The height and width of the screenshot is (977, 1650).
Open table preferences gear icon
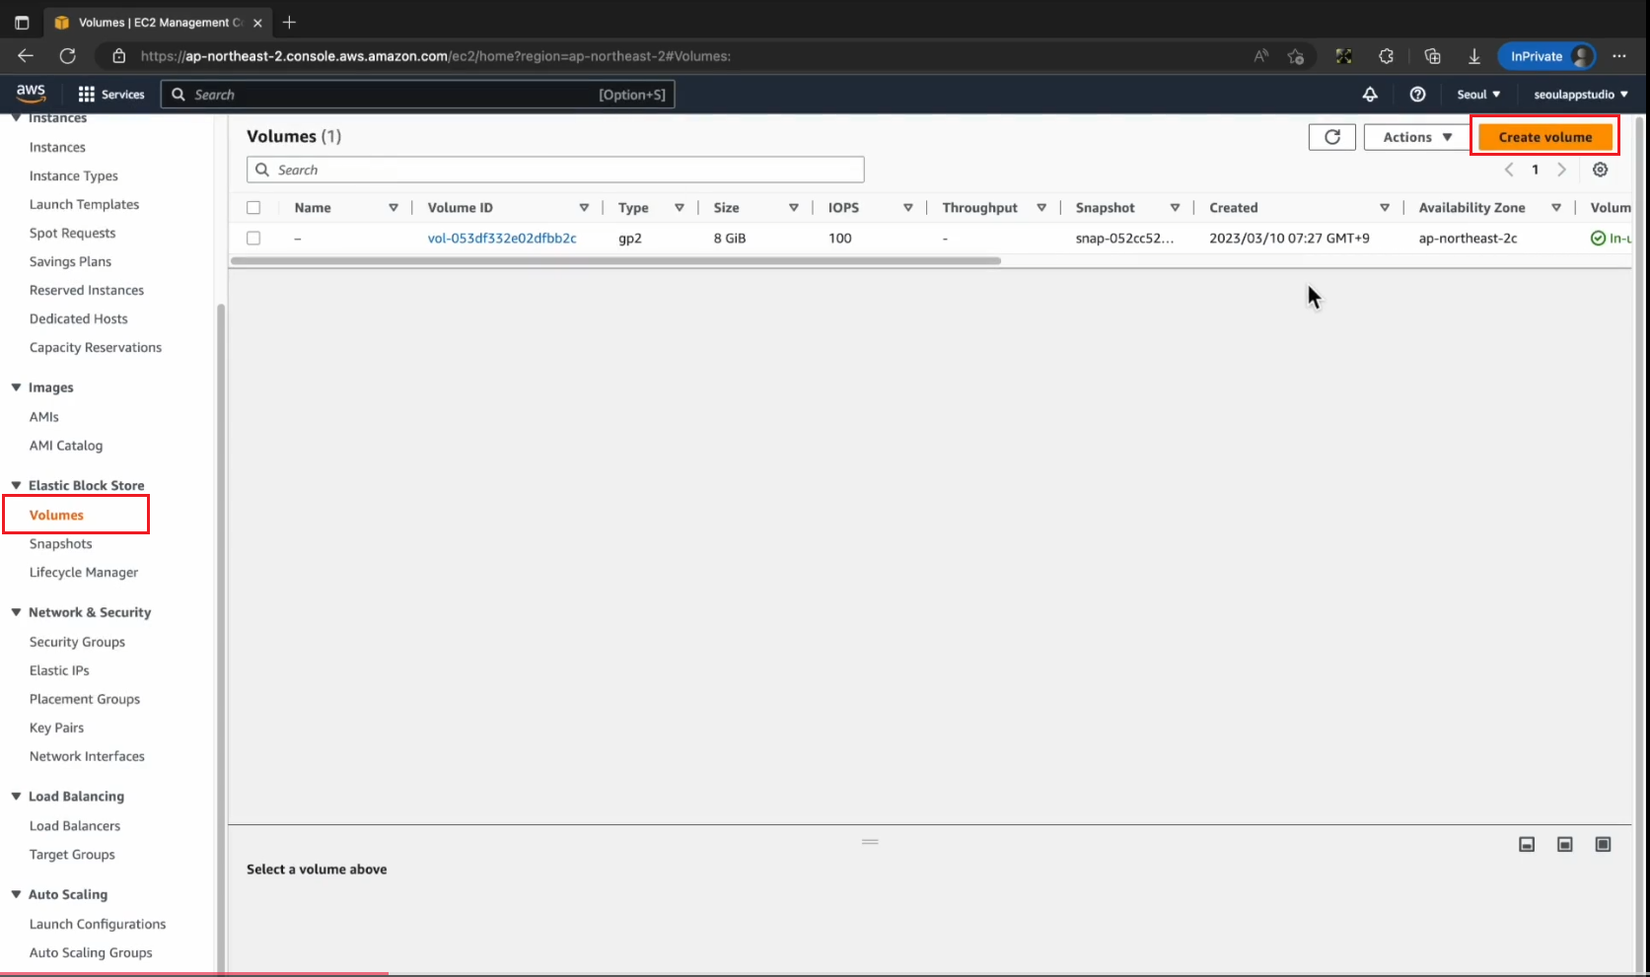click(1600, 170)
